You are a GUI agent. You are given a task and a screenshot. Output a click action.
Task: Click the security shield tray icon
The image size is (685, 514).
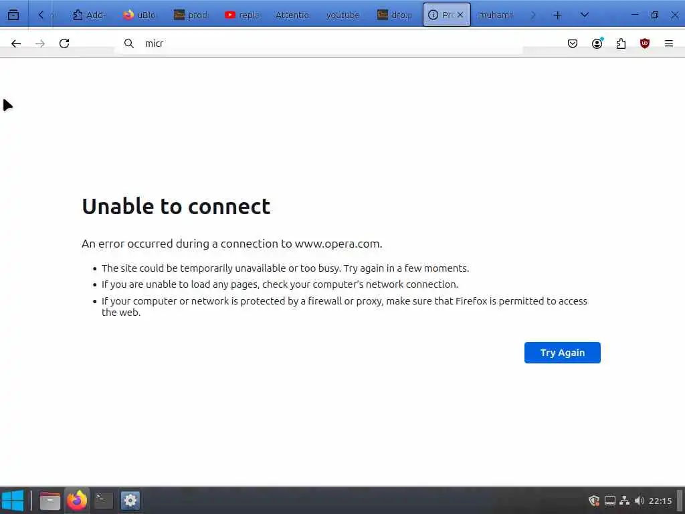594,501
